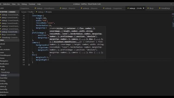Image resolution: width=174 pixels, height=98 pixels.
Task: Switch to the data.js Requests tab
Action: tap(68, 8)
